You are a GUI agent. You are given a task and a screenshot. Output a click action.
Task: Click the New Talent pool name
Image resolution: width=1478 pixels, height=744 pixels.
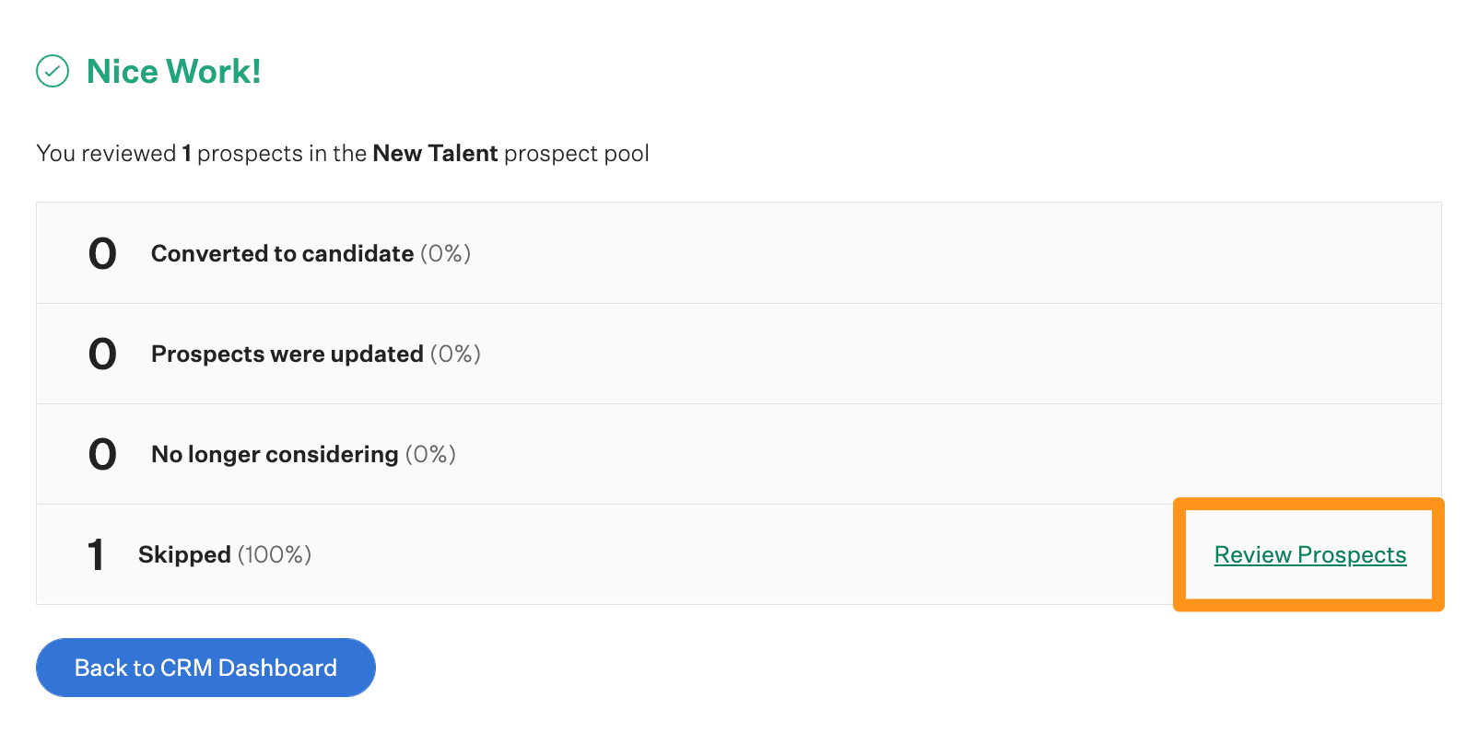pos(435,153)
